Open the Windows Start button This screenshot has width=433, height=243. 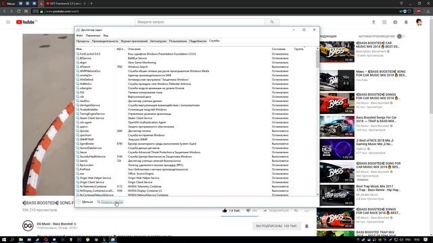[4, 240]
